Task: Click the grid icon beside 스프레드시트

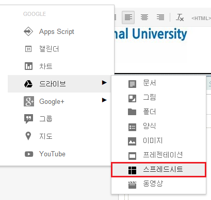Action: click(x=132, y=170)
